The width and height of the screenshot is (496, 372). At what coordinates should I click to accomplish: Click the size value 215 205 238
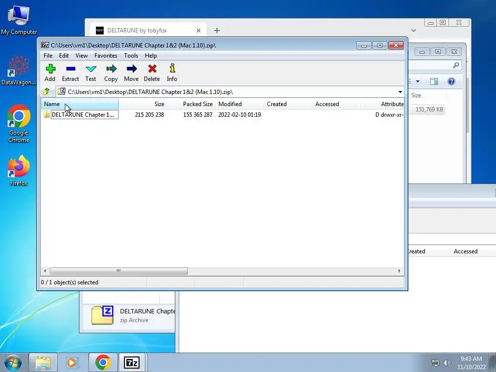pos(149,114)
